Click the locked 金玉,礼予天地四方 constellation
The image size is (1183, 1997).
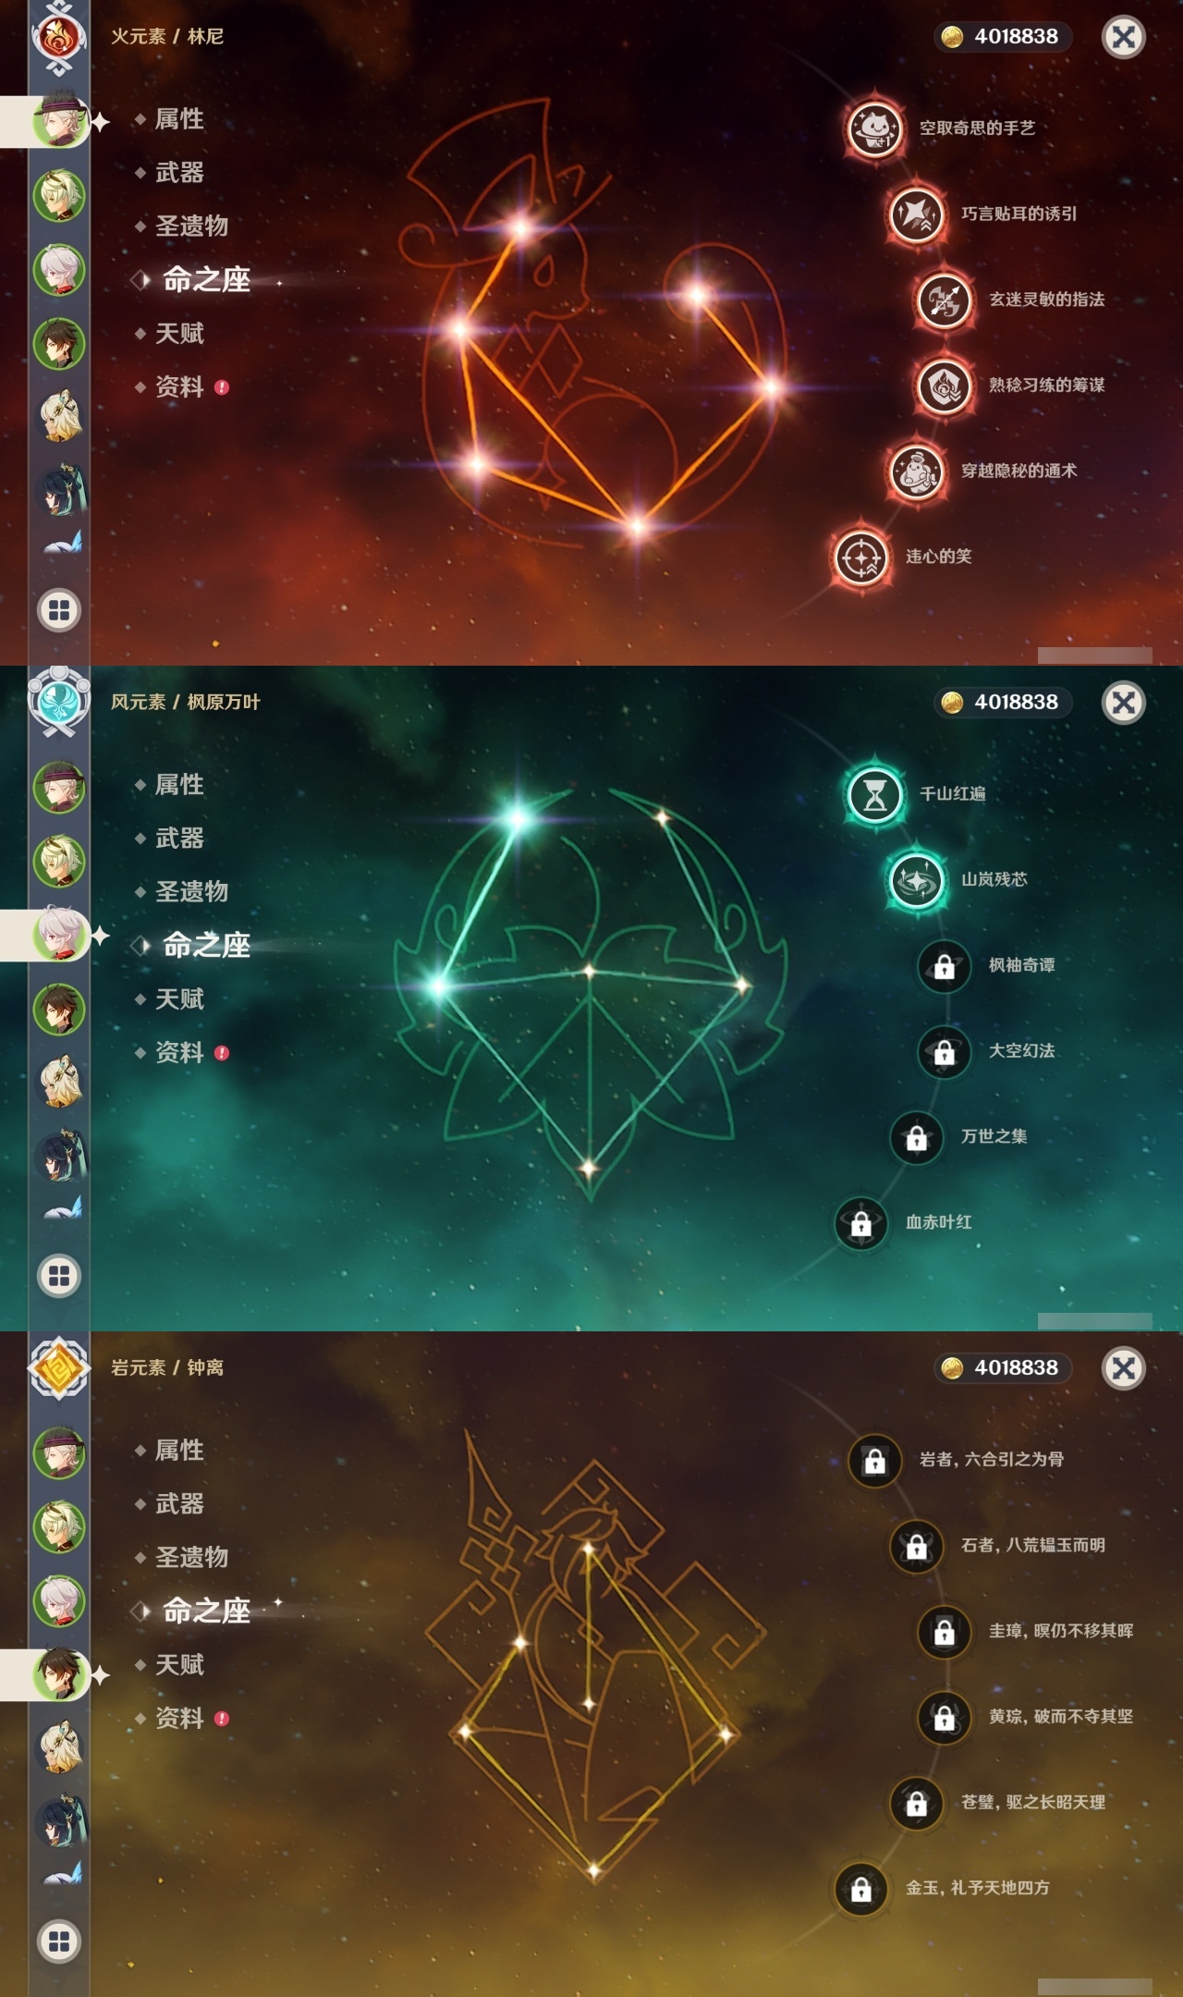861,1889
